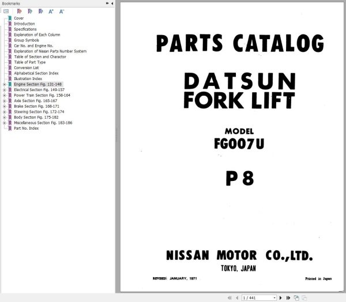This screenshot has height=302, width=346.
Task: Open Car No. and Engine No. bookmark
Action: pos(33,46)
